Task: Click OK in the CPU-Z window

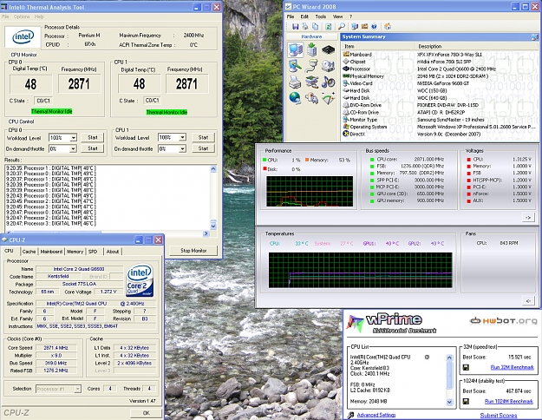Action: pos(146,413)
